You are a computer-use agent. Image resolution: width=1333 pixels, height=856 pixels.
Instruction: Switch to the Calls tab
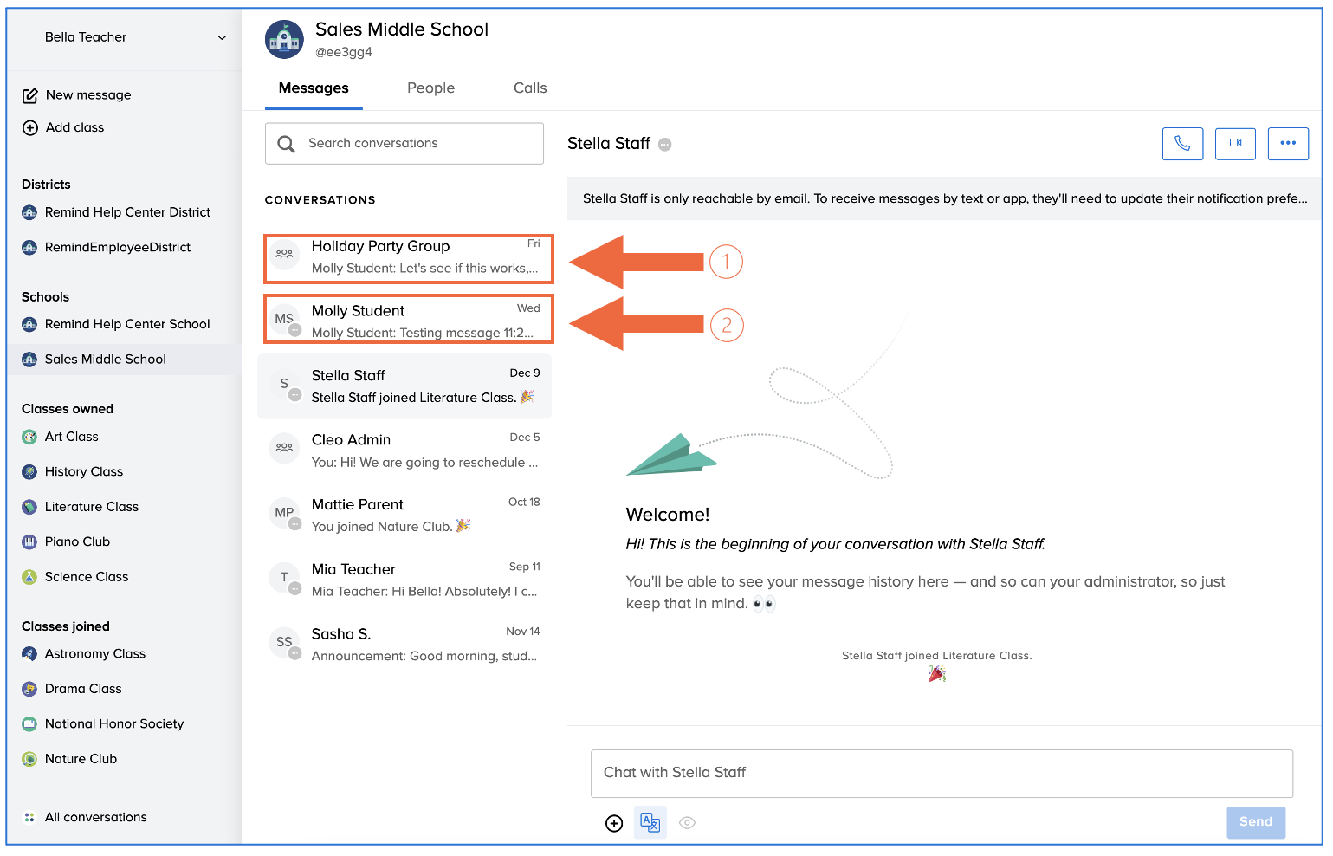click(x=529, y=88)
